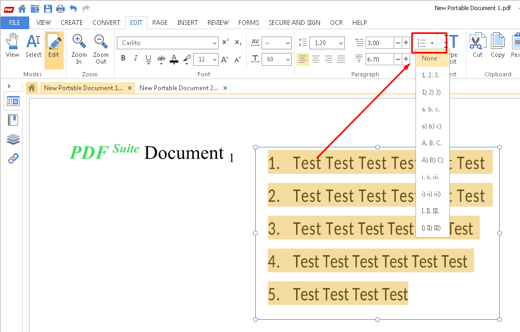The image size is (520, 332).
Task: Toggle italic formatting
Action: pos(136,58)
